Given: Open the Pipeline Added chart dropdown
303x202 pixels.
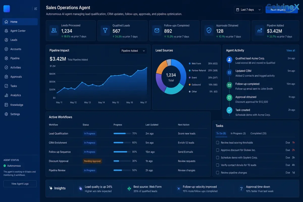Looking at the screenshot, I should coord(133,51).
